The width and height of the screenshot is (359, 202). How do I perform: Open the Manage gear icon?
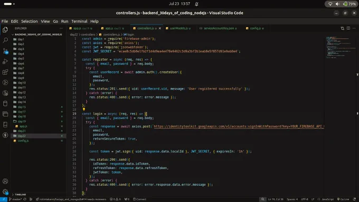pyautogui.click(x=5, y=191)
